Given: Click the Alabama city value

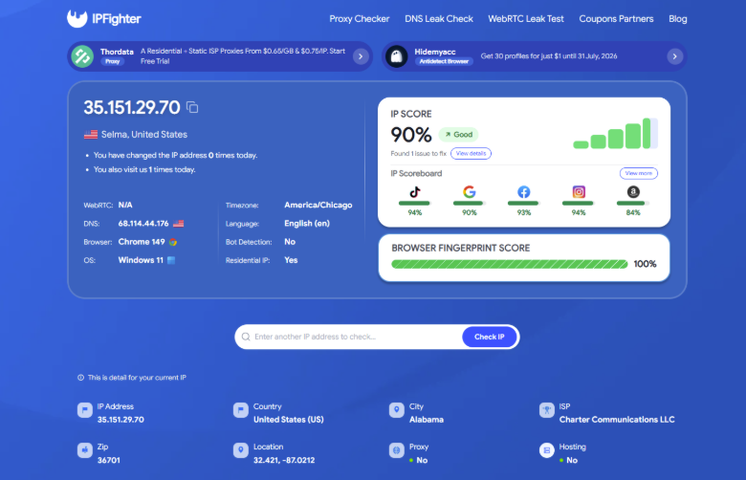Looking at the screenshot, I should pos(427,420).
